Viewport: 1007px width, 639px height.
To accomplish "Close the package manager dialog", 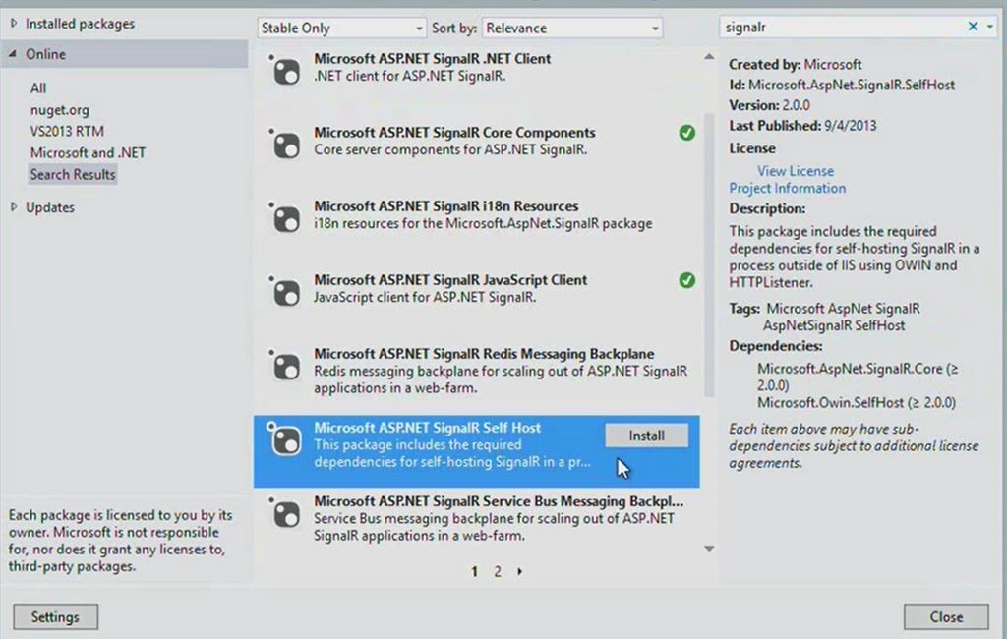I will click(946, 617).
